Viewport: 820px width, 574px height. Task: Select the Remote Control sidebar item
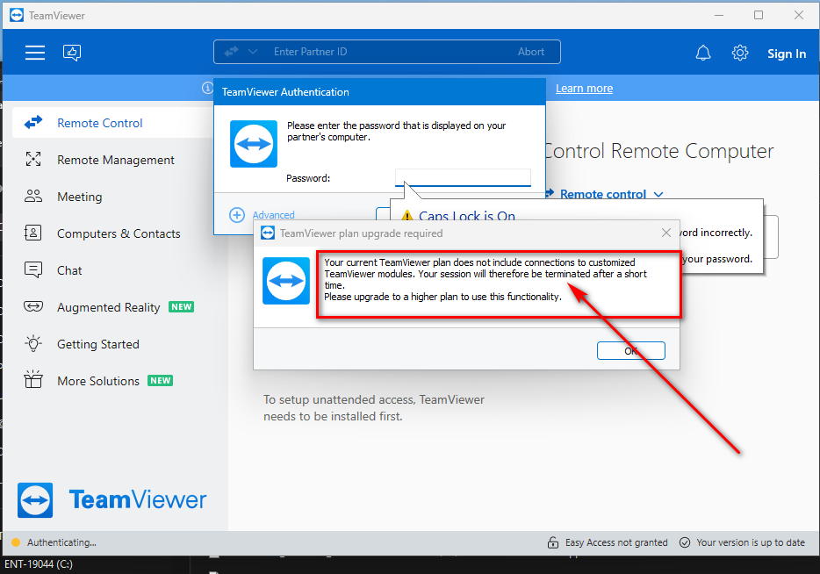[112, 123]
